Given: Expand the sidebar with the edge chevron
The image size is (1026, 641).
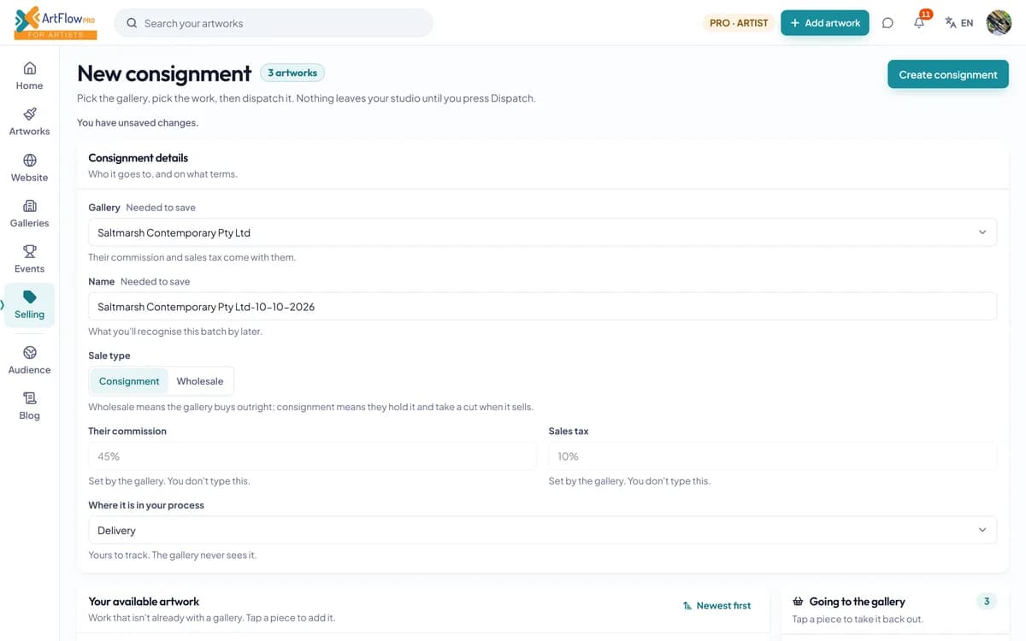Looking at the screenshot, I should pos(3,304).
